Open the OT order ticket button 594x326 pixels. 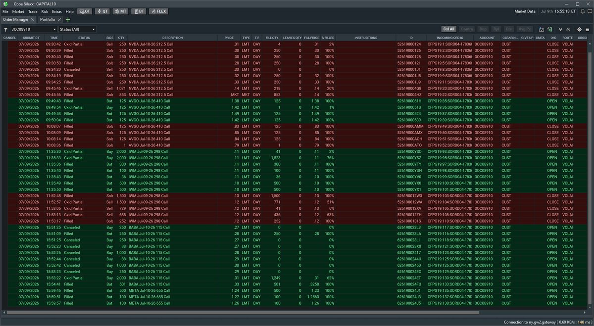coord(85,11)
